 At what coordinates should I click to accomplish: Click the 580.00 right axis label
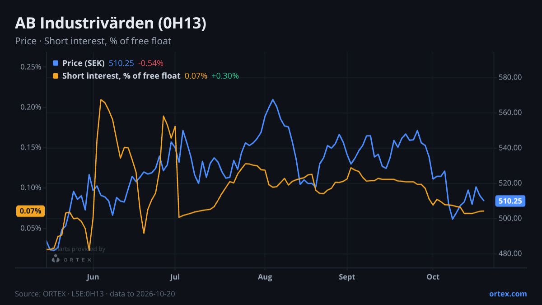pos(511,77)
